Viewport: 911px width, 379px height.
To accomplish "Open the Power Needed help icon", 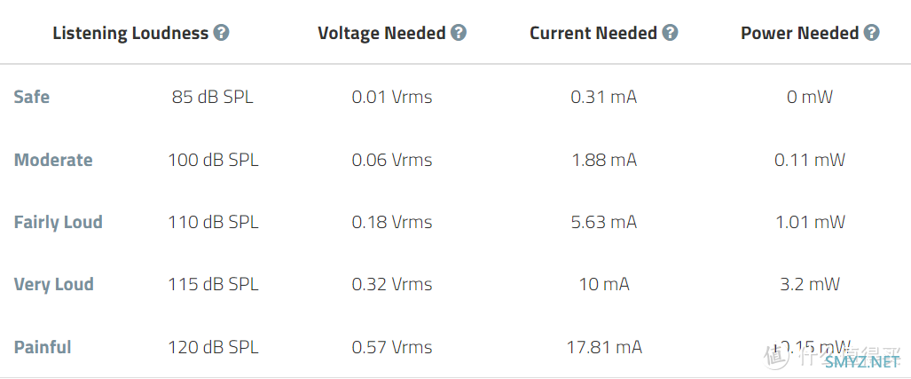I will (x=871, y=33).
